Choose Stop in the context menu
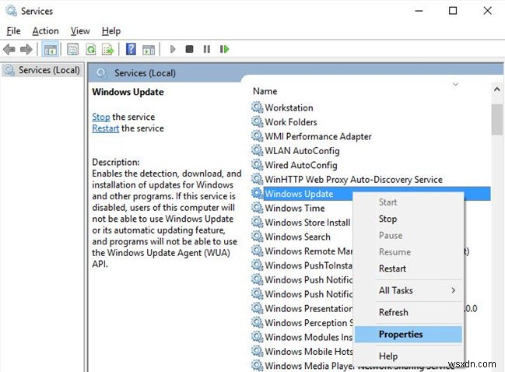This screenshot has height=372, width=505. (x=408, y=219)
